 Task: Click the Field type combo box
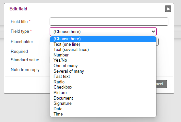tap(103, 31)
